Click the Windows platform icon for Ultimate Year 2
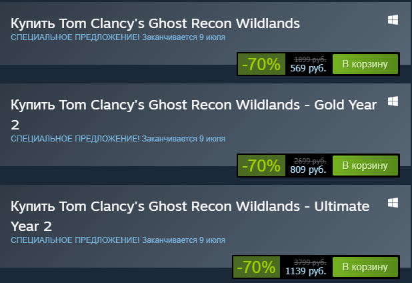 click(x=393, y=202)
